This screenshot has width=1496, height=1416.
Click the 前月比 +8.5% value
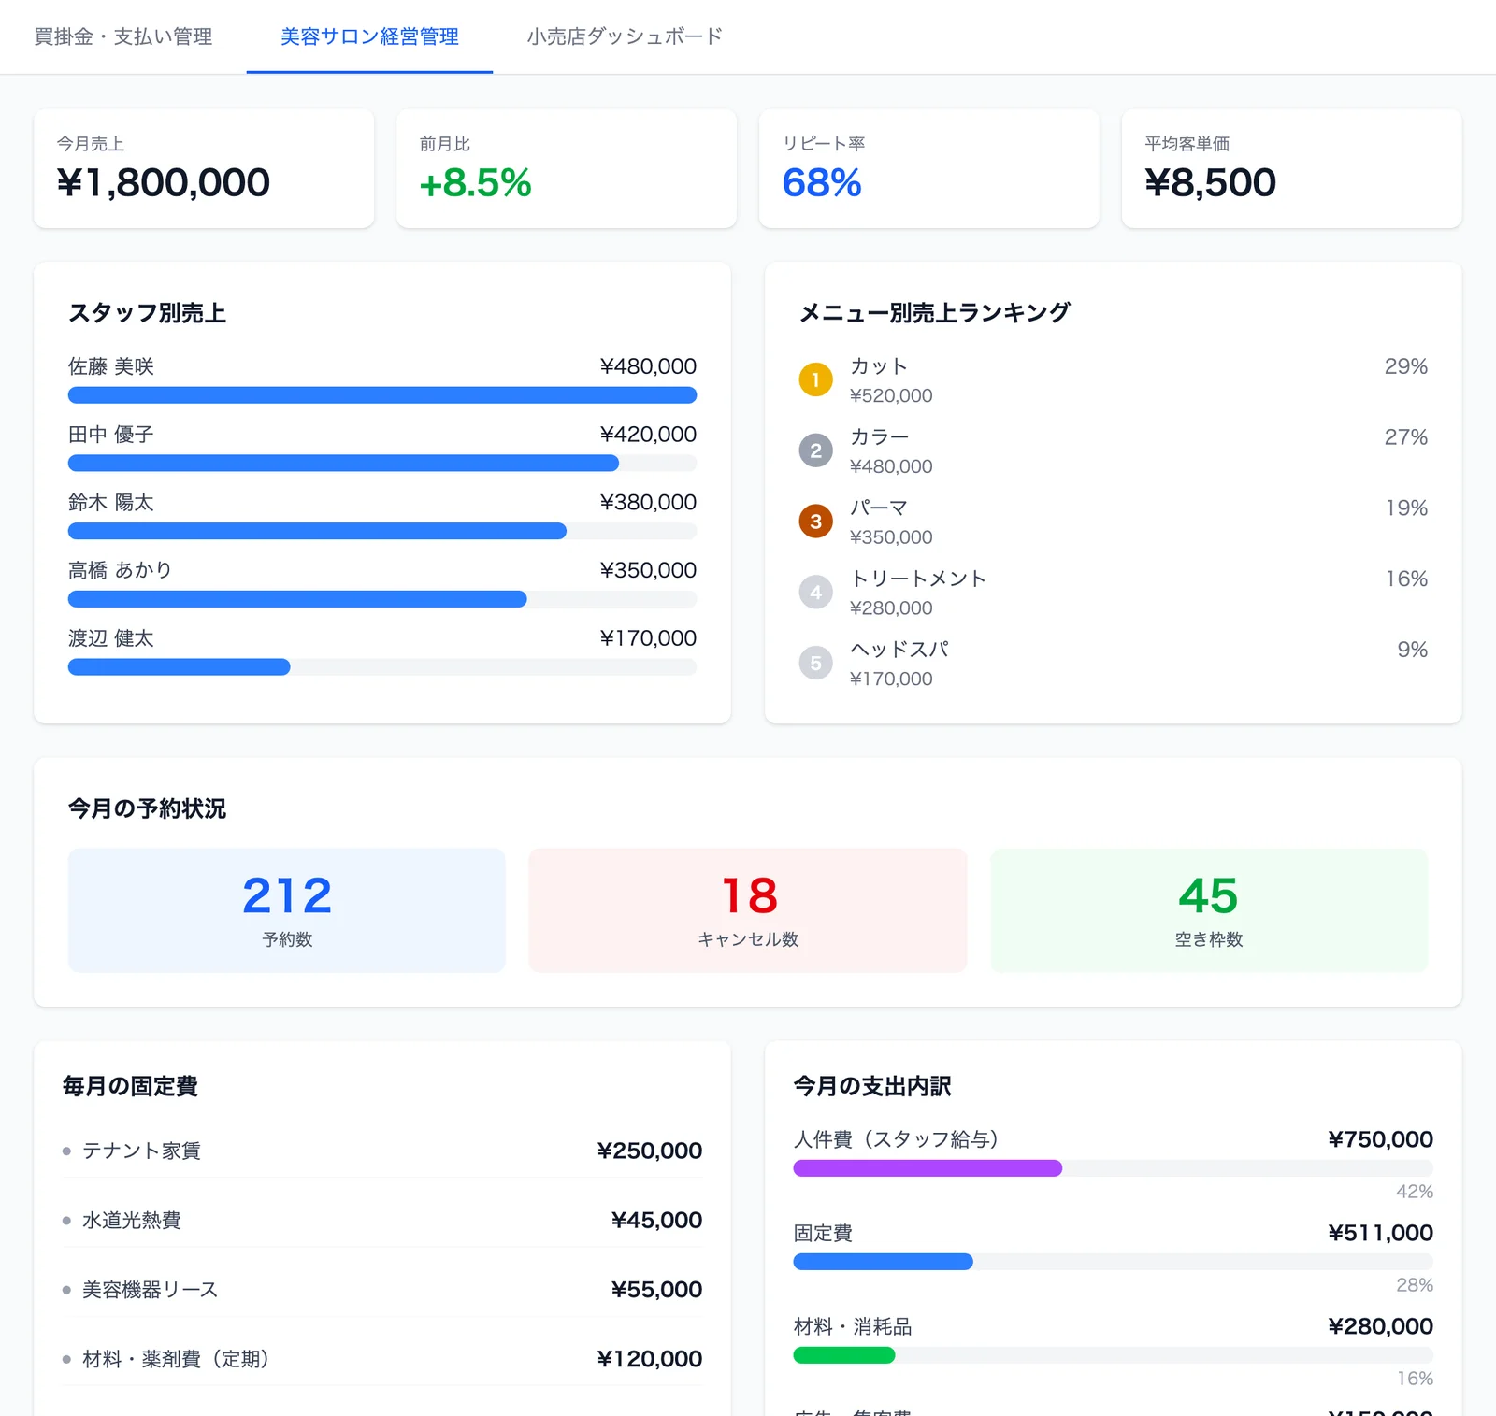(475, 182)
